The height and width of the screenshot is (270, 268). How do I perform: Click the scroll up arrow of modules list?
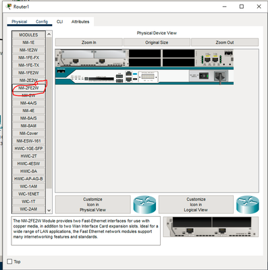click(x=49, y=34)
